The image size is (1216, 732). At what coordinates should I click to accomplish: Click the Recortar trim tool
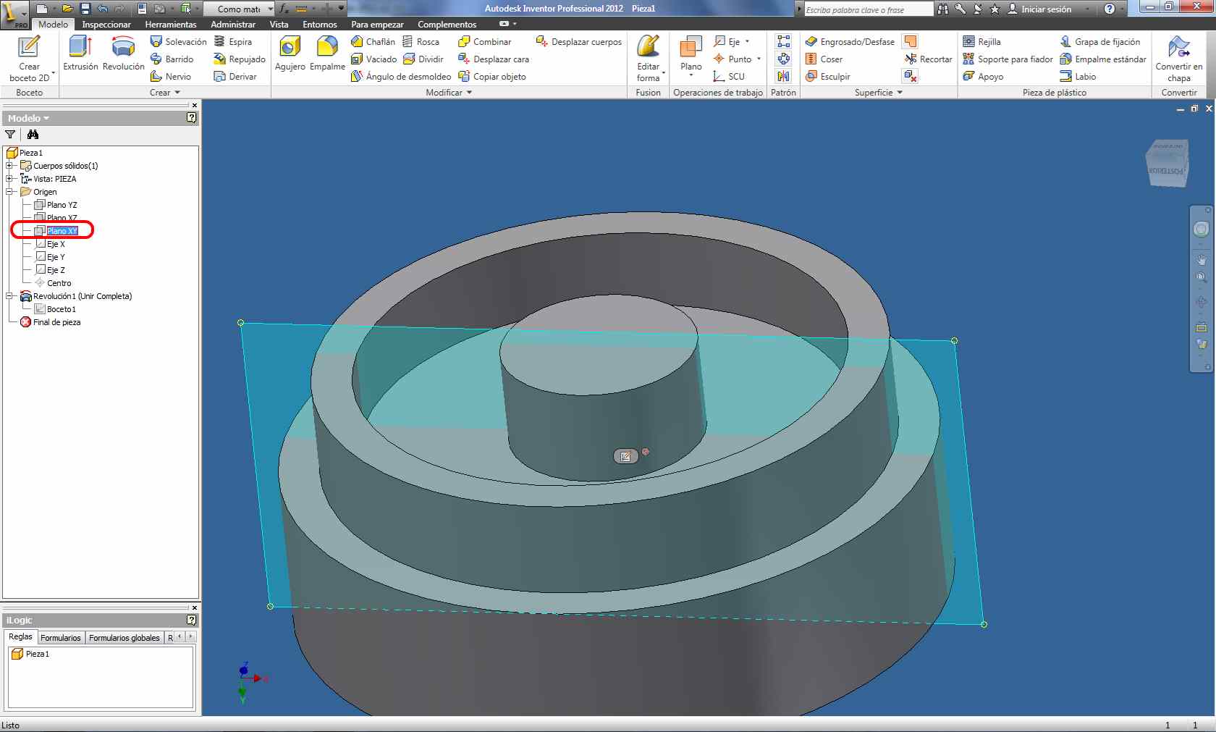coord(928,59)
